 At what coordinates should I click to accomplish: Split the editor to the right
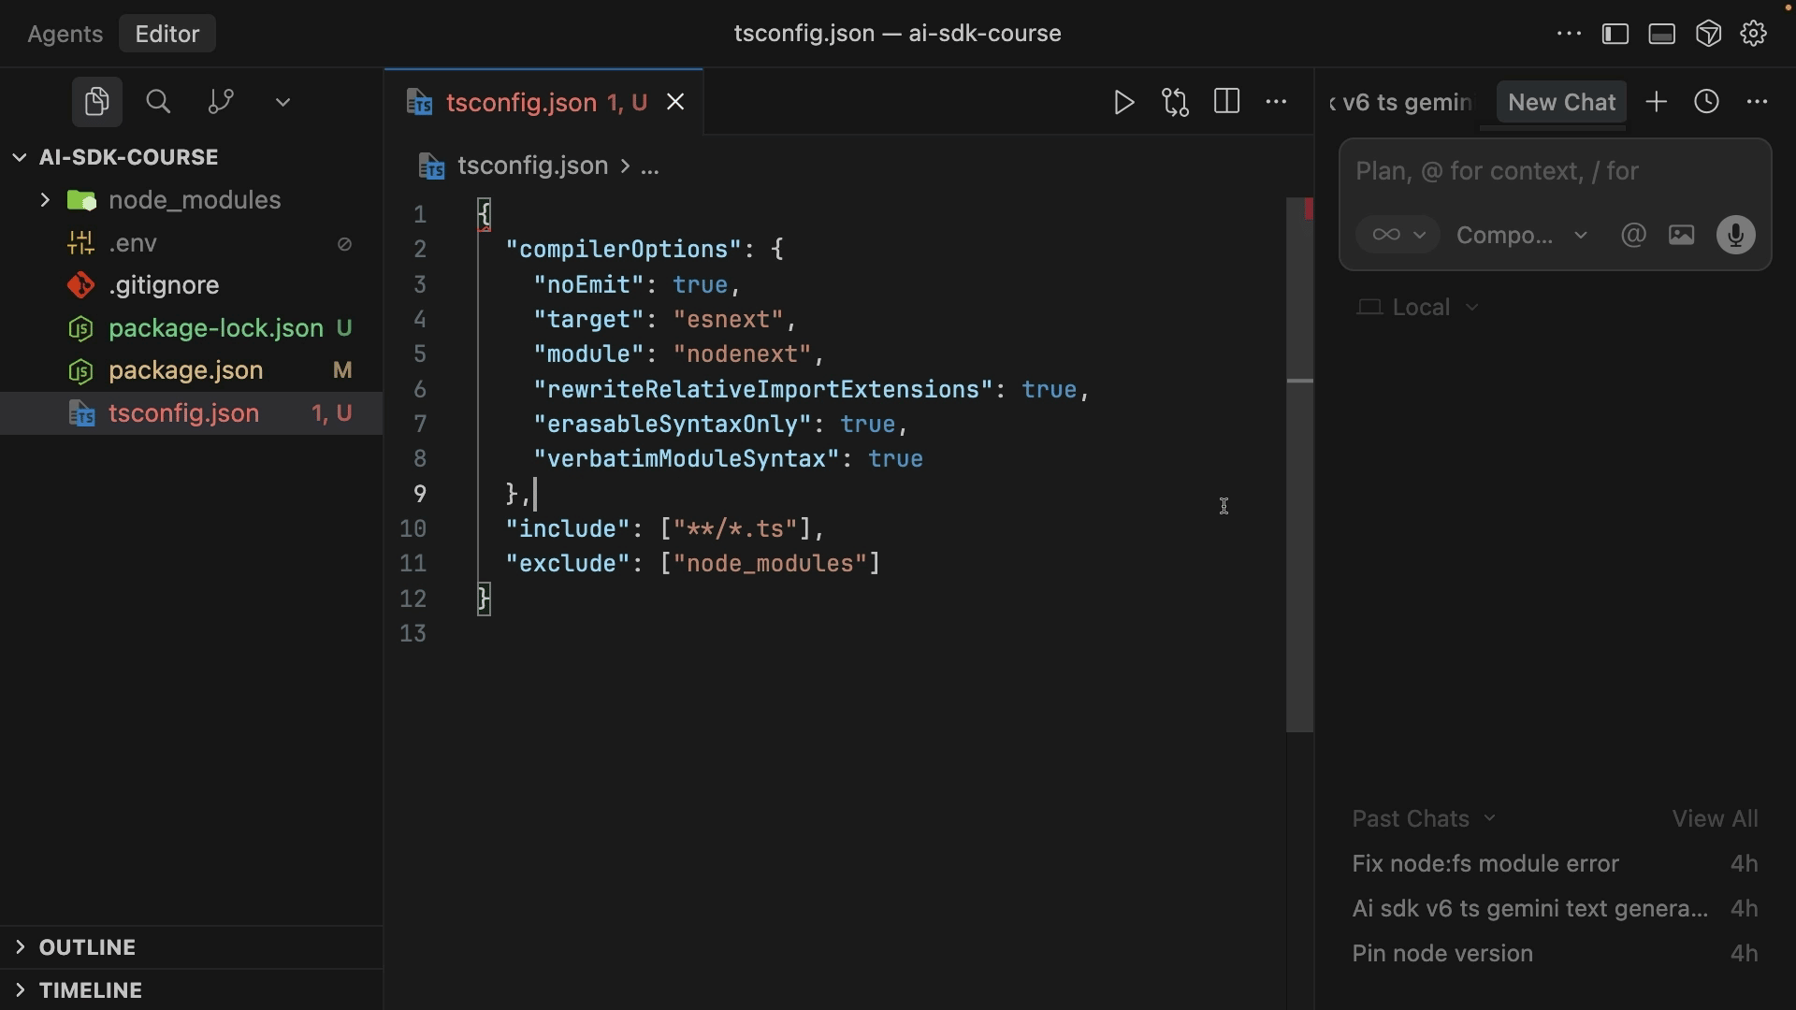point(1226,102)
